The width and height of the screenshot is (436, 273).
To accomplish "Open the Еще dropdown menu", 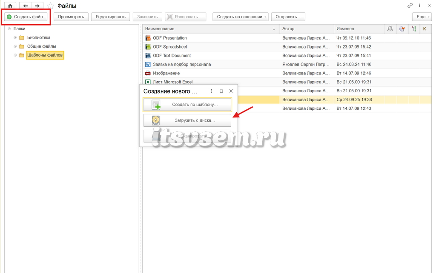I will tap(422, 17).
